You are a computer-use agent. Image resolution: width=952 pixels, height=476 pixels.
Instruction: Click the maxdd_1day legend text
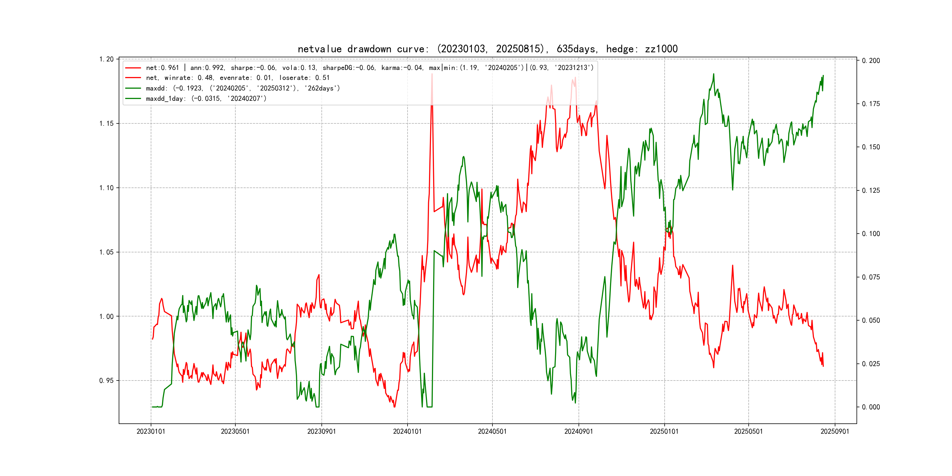[206, 99]
